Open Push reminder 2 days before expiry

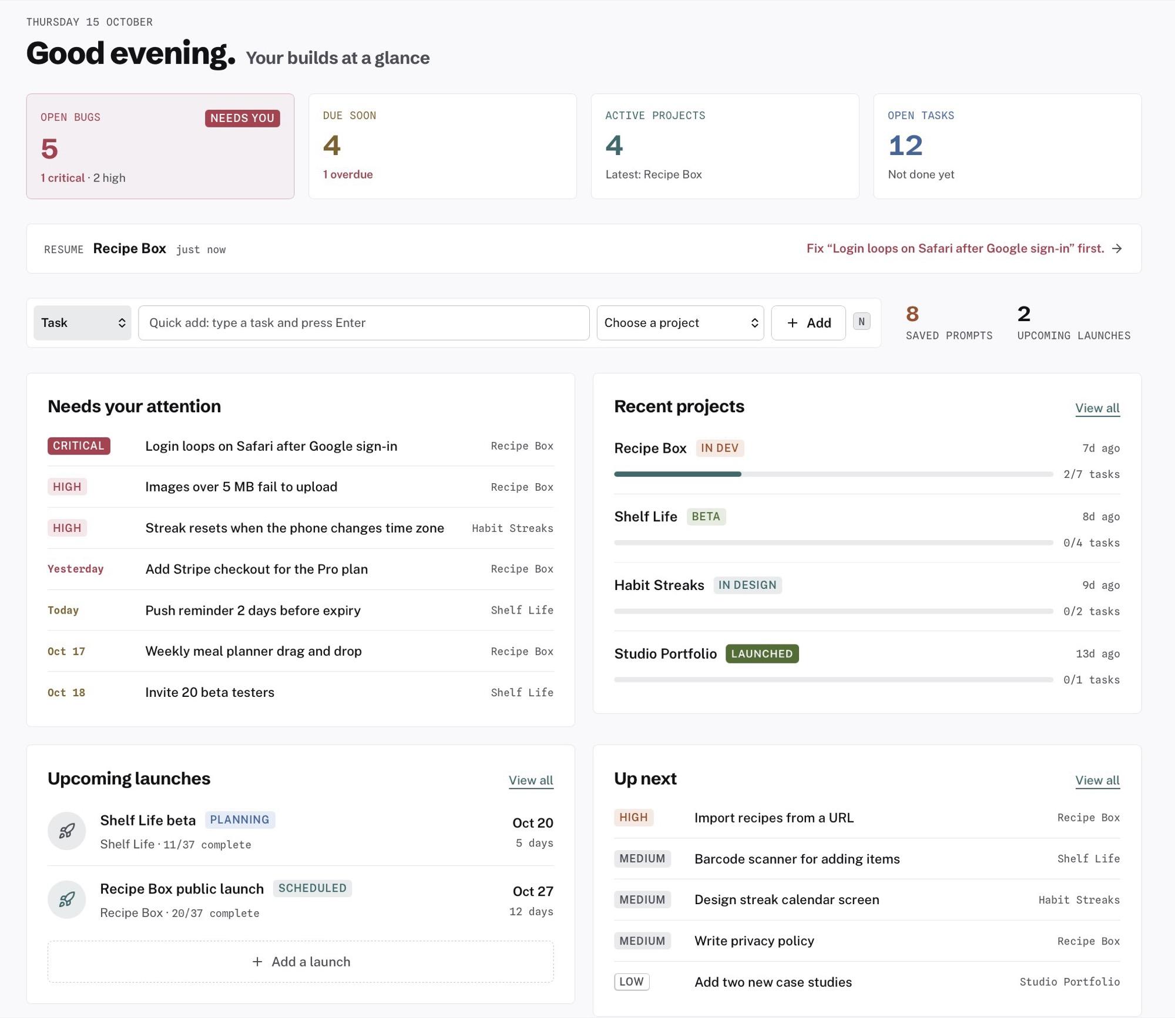click(x=301, y=610)
